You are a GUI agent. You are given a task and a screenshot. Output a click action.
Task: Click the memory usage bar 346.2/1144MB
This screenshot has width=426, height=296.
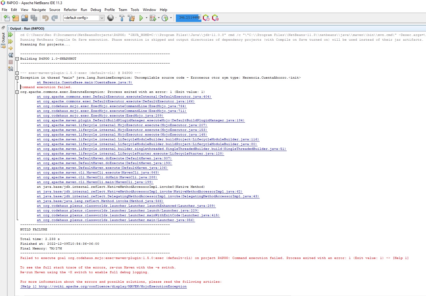pos(188,18)
